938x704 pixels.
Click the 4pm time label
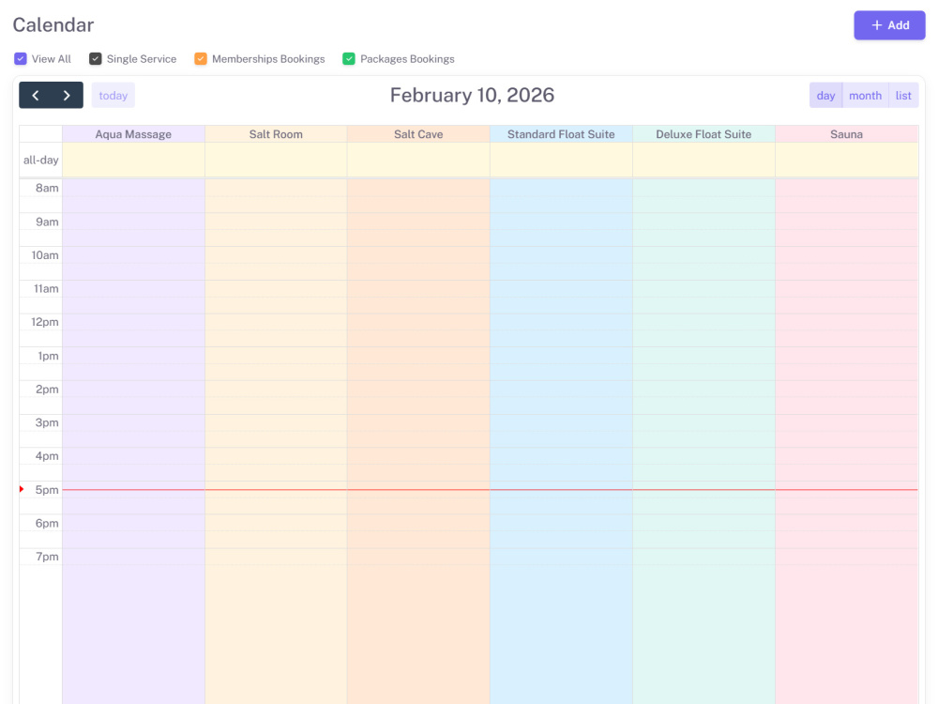47,456
